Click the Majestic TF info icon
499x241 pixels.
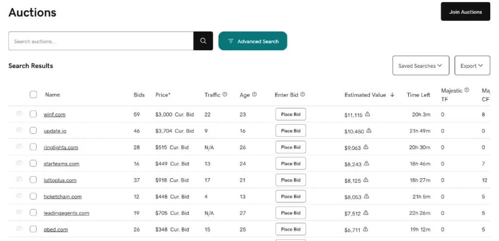coord(466,90)
